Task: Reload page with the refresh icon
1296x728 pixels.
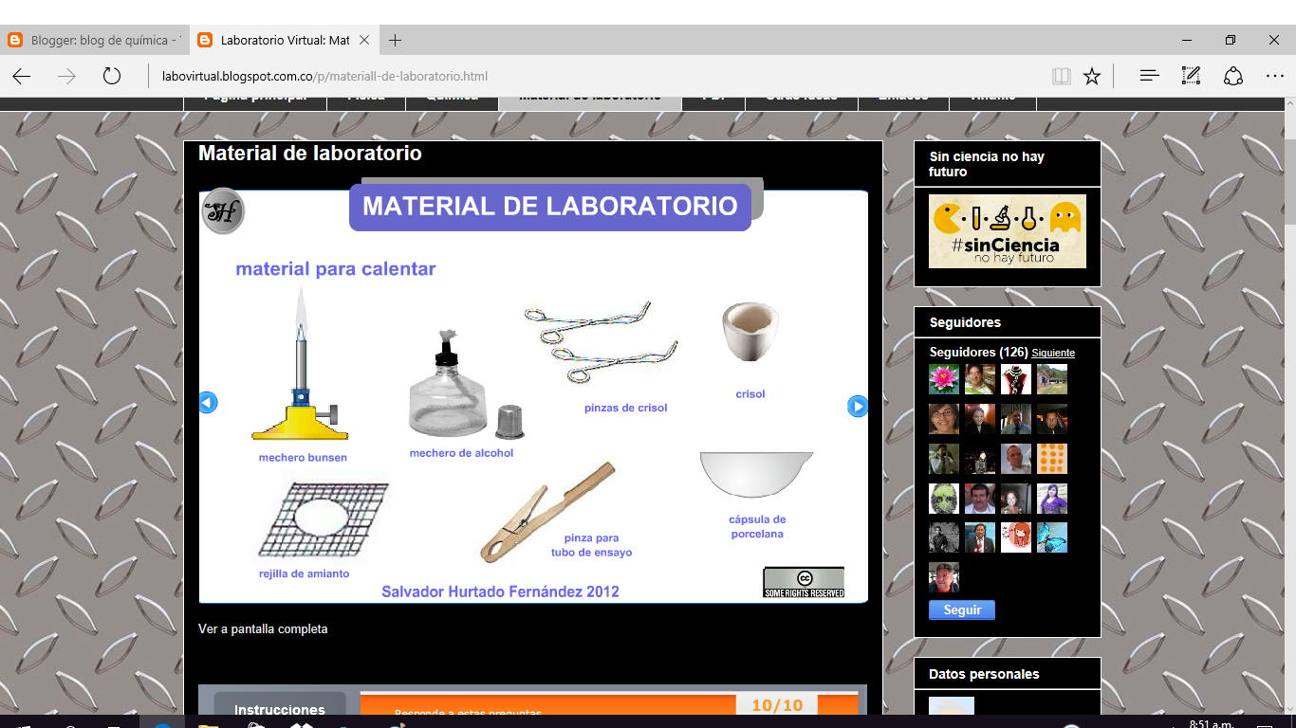Action: tap(112, 77)
